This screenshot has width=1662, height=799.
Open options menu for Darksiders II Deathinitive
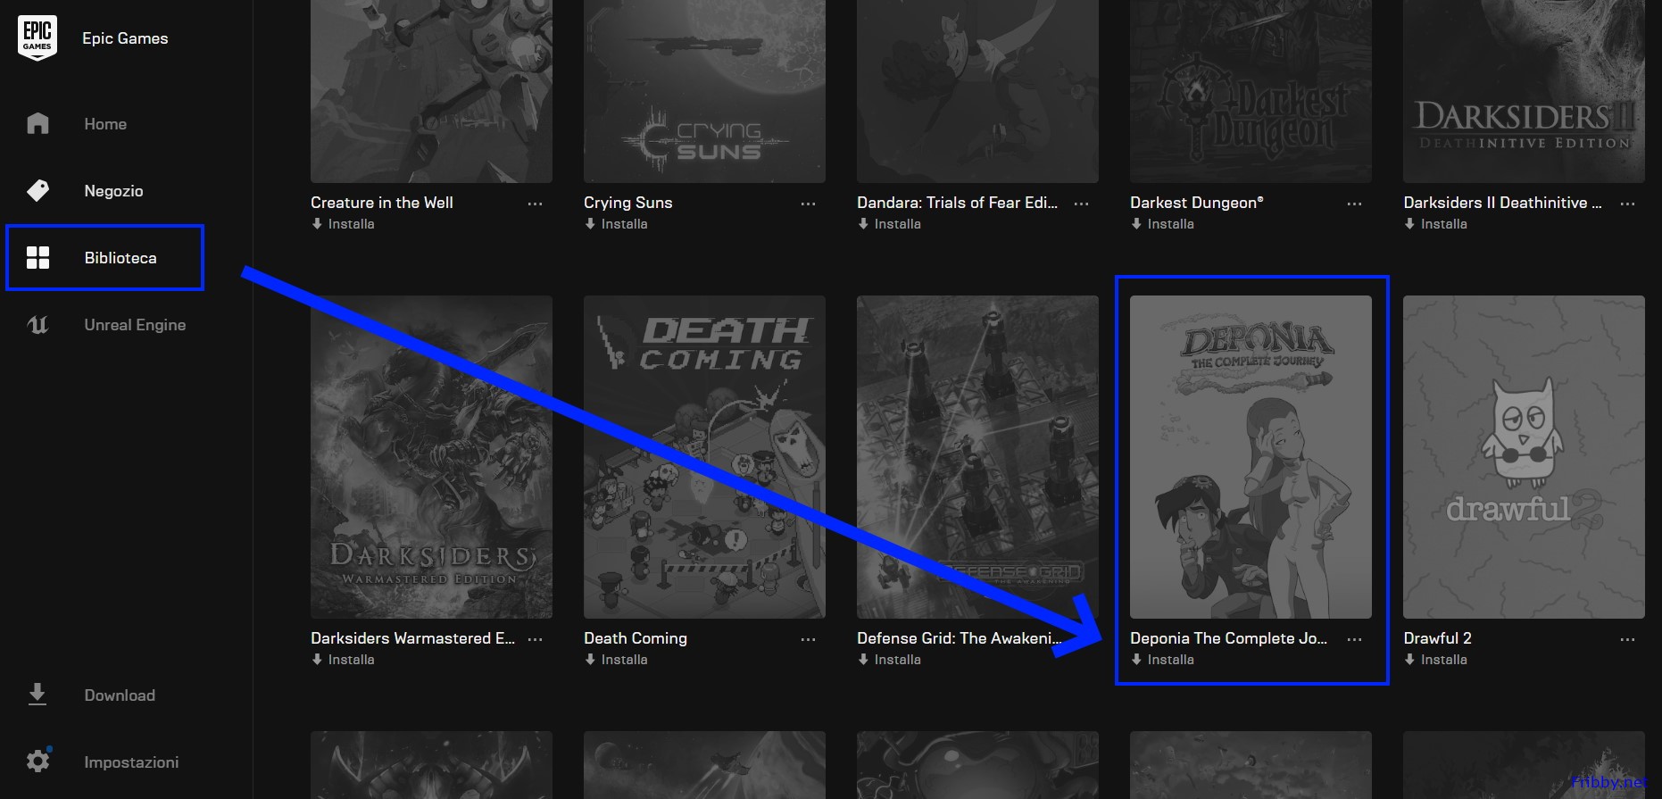coord(1627,204)
